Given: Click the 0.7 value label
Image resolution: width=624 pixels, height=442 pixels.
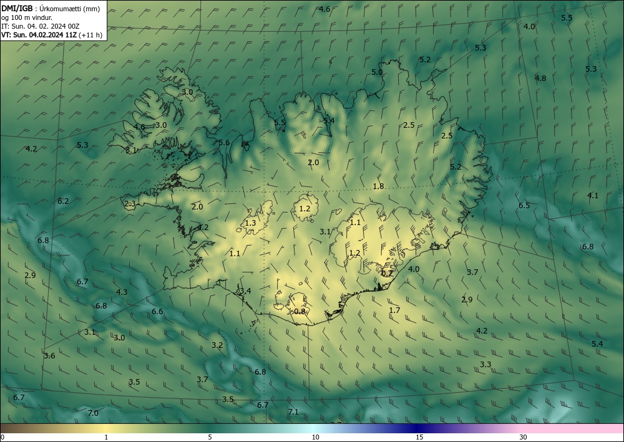Looking at the screenshot, I should pyautogui.click(x=388, y=273).
